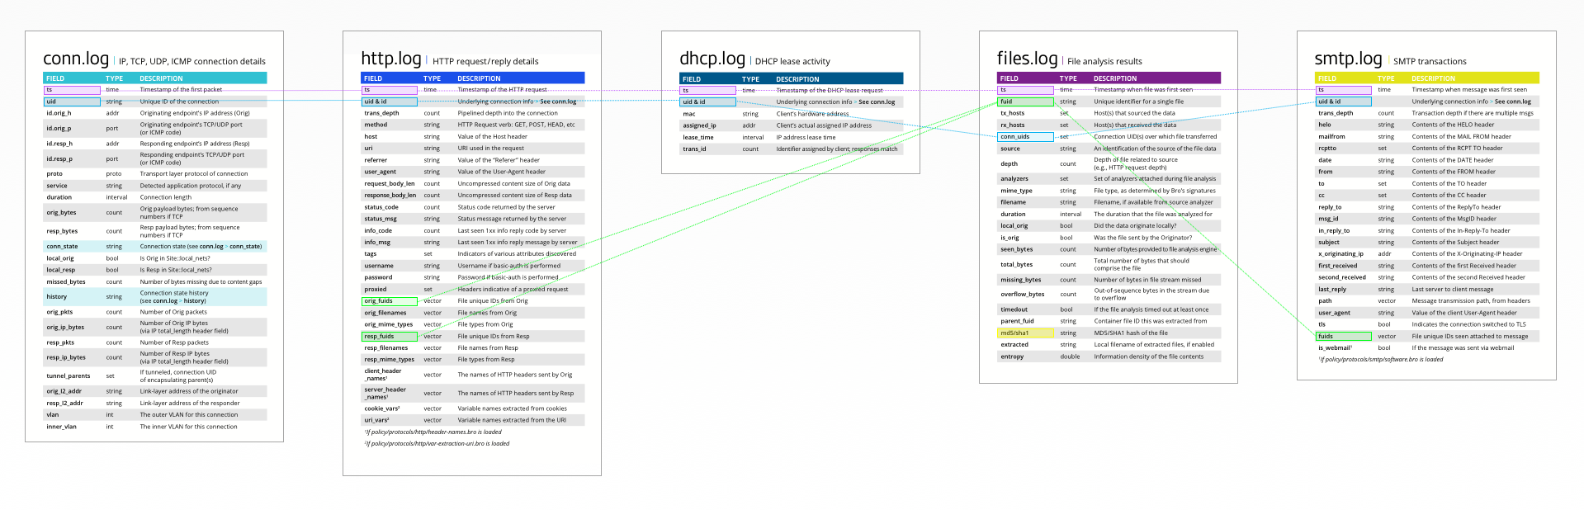The width and height of the screenshot is (1584, 510).
Task: Click the http.log table title
Action: pyautogui.click(x=391, y=59)
